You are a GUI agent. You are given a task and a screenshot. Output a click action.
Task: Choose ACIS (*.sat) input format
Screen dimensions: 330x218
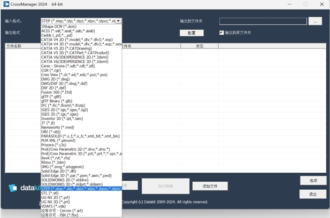coord(81,31)
